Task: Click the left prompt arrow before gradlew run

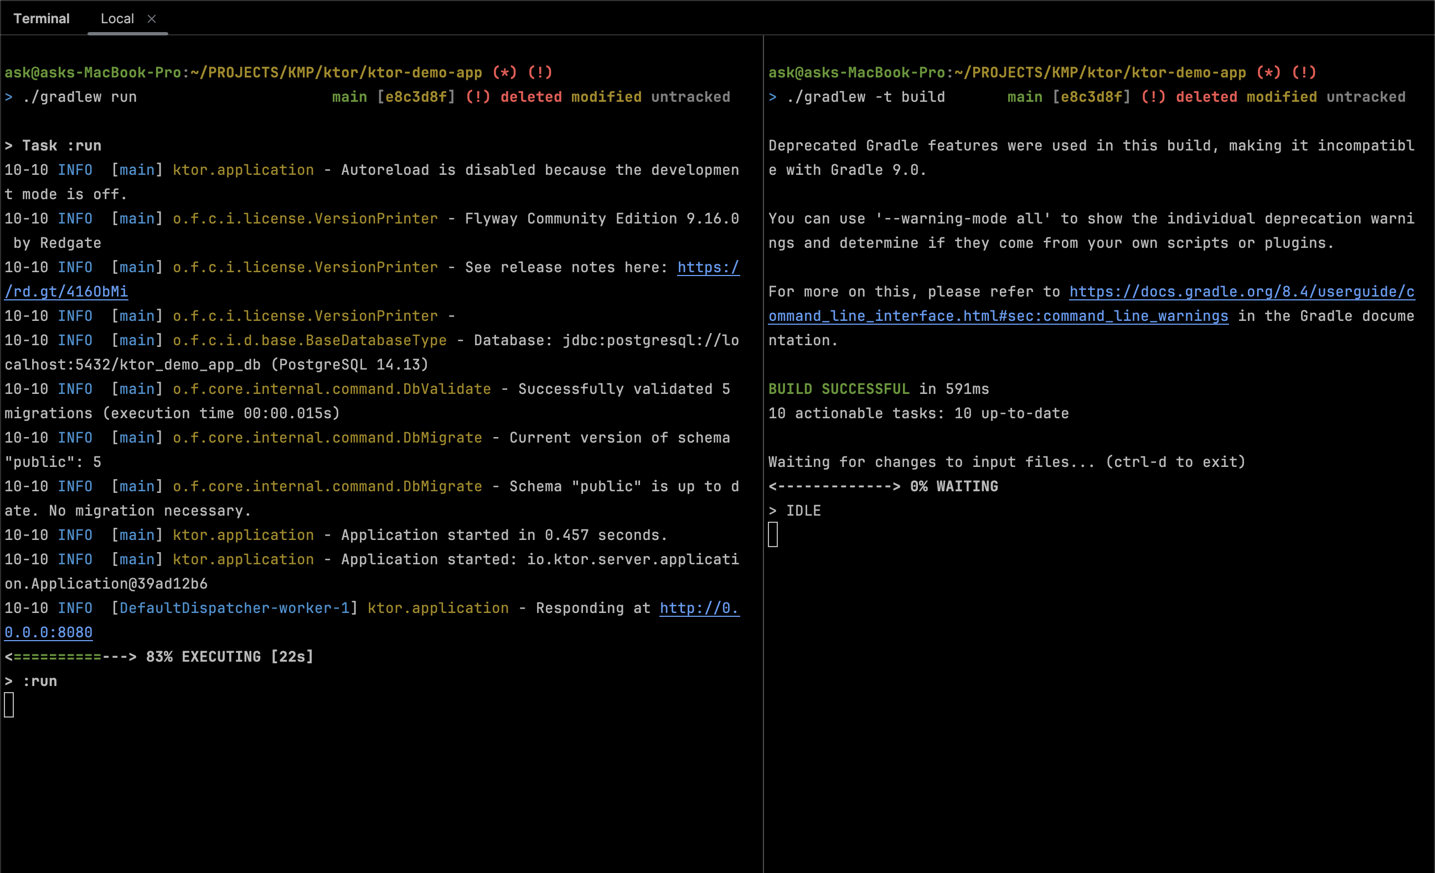Action: coord(8,97)
